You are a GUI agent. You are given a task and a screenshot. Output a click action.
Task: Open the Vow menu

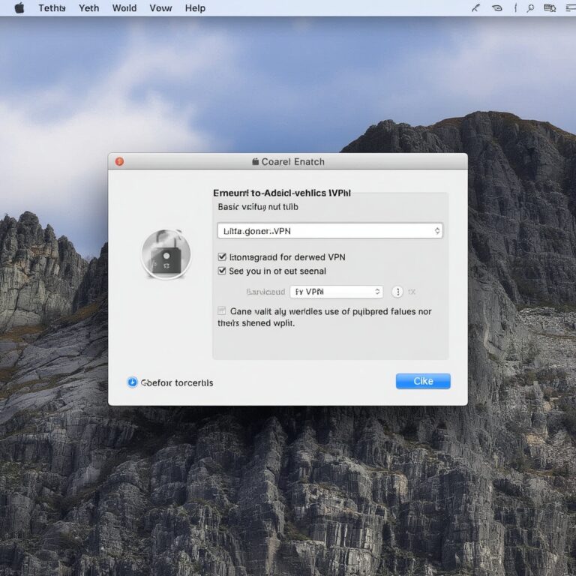click(160, 8)
